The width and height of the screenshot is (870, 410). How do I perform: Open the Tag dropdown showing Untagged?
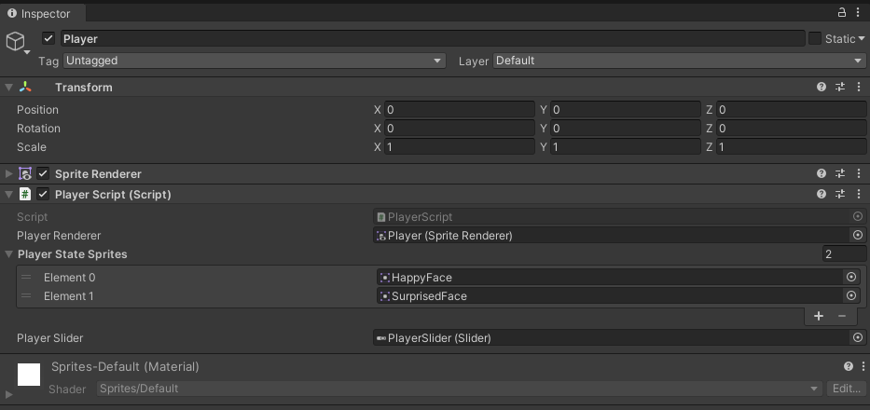[255, 61]
